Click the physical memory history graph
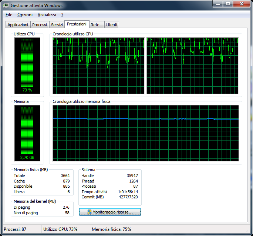Screen dimensions: 253x236 pyautogui.click(x=146, y=133)
